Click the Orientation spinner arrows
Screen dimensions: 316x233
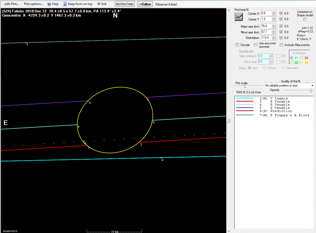[x=274, y=38]
